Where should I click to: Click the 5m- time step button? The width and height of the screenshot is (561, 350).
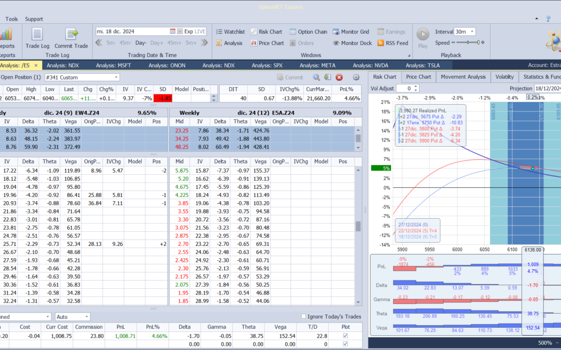pos(111,43)
